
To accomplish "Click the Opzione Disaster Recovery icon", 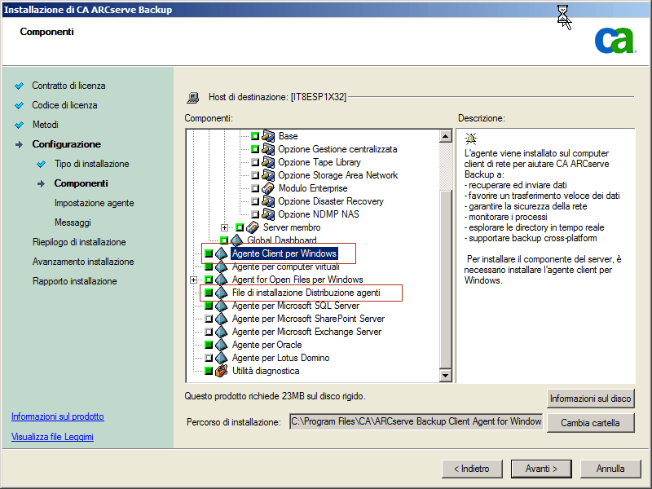I will pyautogui.click(x=268, y=201).
